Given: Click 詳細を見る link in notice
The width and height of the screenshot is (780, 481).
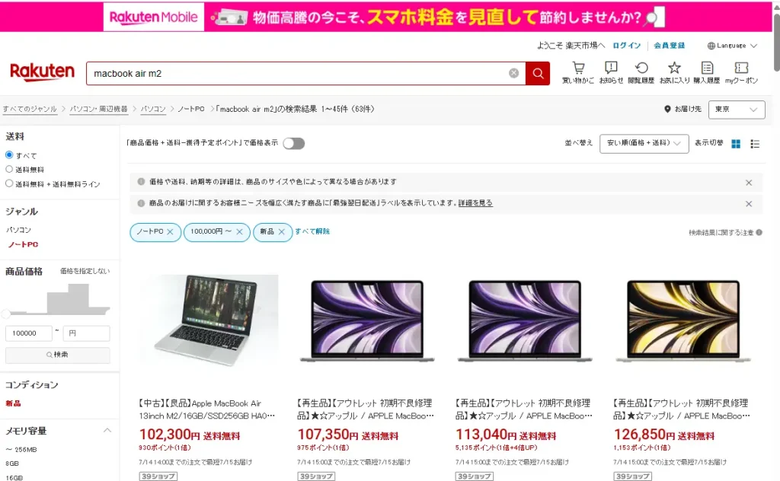Looking at the screenshot, I should [475, 203].
